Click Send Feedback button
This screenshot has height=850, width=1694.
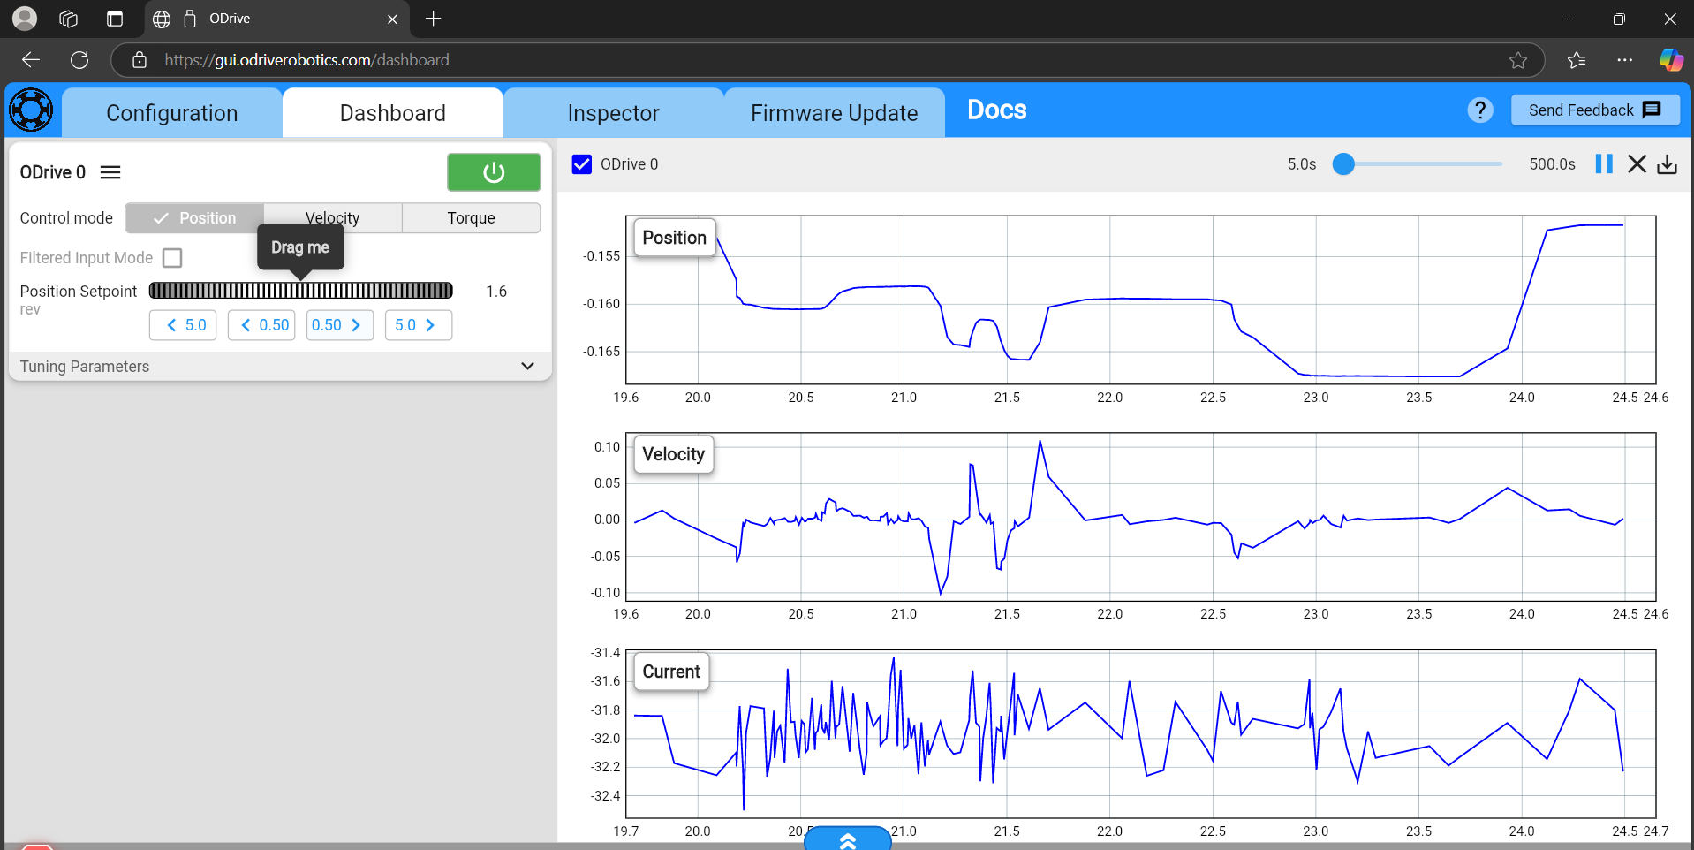click(1595, 110)
